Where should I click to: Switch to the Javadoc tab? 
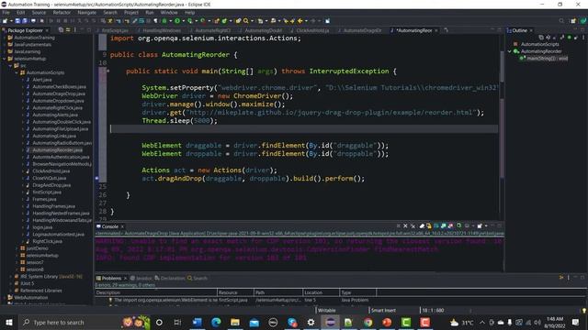point(141,278)
